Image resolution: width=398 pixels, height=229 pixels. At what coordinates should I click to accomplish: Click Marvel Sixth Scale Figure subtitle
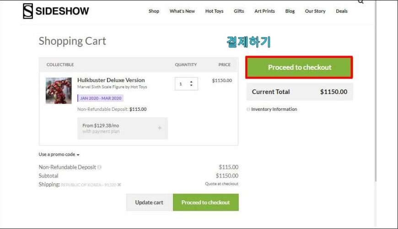[112, 87]
